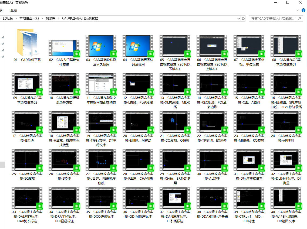This screenshot has width=307, height=229.
Task: Navigate to 本地磁盘 (G:) in breadcrumb
Action: (29, 18)
